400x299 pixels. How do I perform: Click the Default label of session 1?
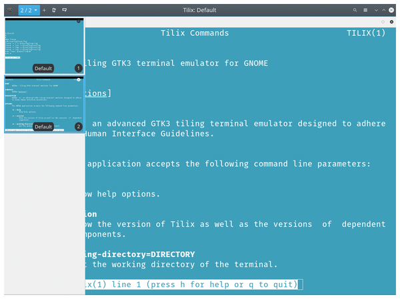(43, 69)
